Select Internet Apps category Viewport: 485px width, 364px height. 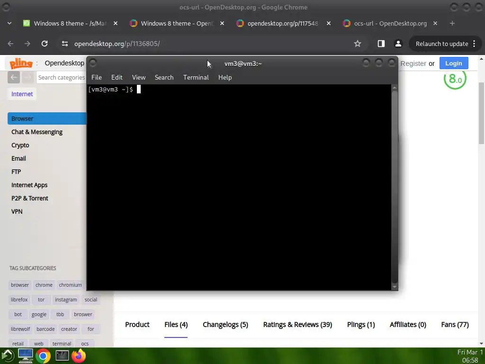pos(29,185)
